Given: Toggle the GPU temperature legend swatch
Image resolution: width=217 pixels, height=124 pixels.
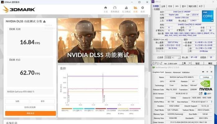Looking at the screenshot, I should coord(90,109).
